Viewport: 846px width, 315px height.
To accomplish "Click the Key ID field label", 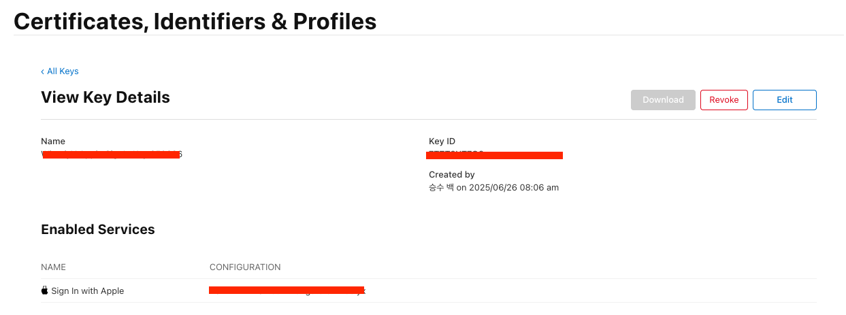I will point(442,142).
